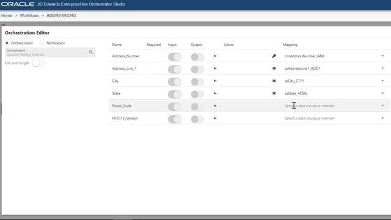391x220 pixels.
Task: Open mapping dropdown arrow for State
Action: pyautogui.click(x=382, y=94)
